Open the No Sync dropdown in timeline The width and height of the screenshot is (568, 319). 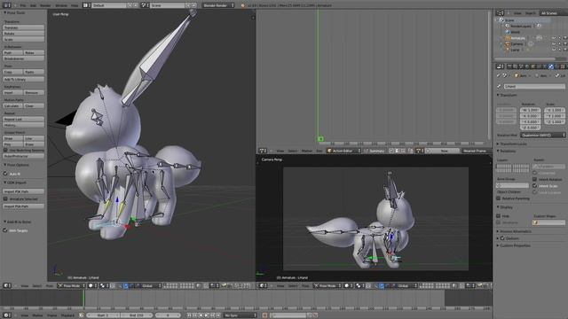pos(240,315)
